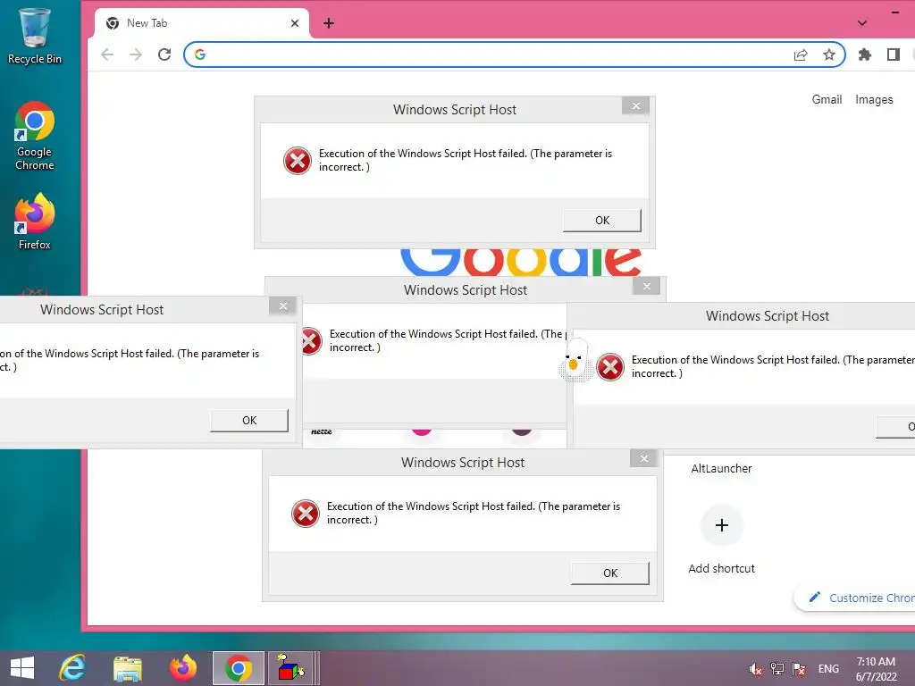Click the network tray icon
Image resolution: width=915 pixels, height=686 pixels.
[777, 669]
